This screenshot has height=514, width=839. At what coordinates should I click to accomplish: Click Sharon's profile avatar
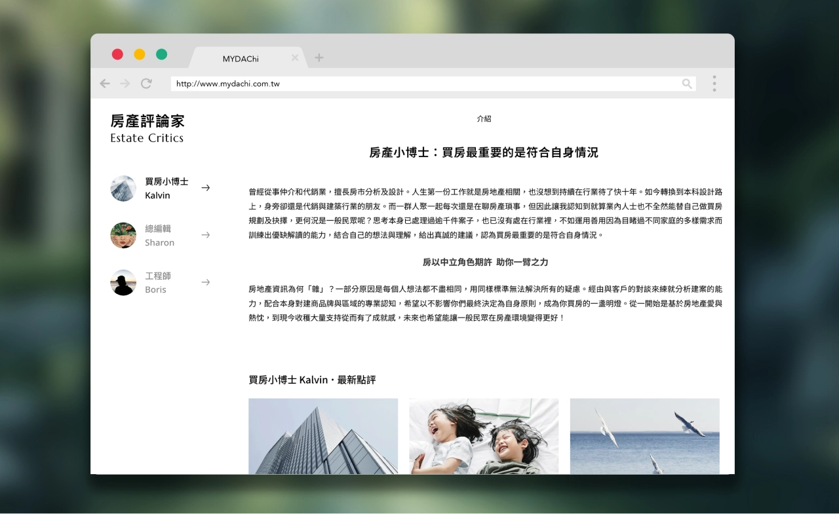(123, 236)
